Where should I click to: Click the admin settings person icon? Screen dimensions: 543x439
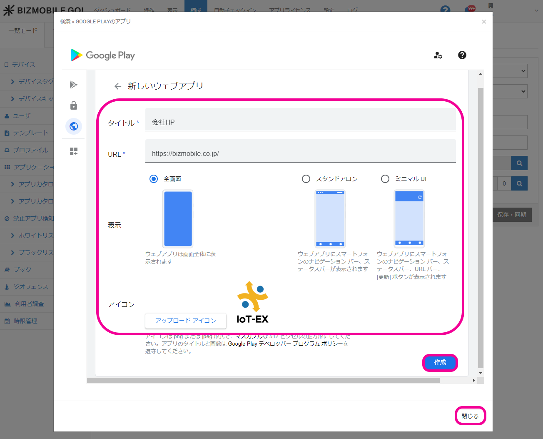pyautogui.click(x=438, y=55)
